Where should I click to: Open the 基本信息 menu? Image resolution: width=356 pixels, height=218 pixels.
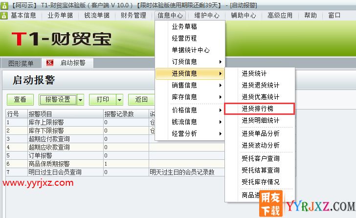23,16
